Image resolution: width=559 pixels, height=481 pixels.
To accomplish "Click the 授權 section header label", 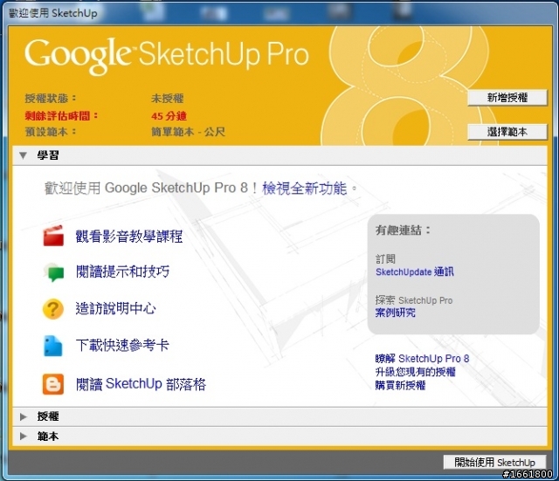I will pyautogui.click(x=48, y=416).
